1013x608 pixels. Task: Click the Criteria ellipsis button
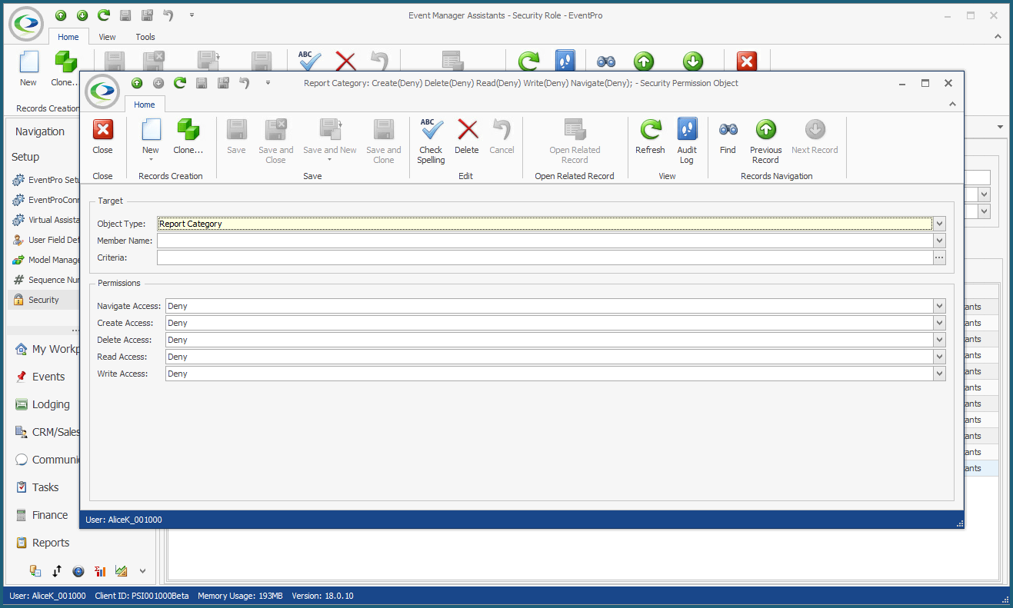pos(939,257)
